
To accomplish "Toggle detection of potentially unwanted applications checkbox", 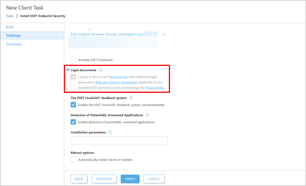I will (73, 122).
